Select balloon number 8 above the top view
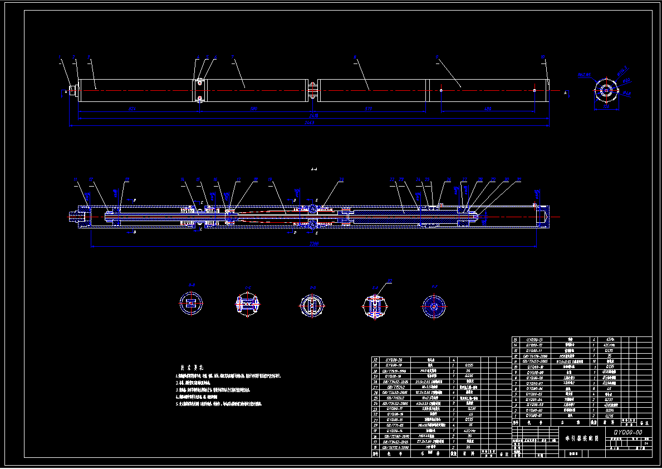The width and height of the screenshot is (662, 469). coord(355,57)
